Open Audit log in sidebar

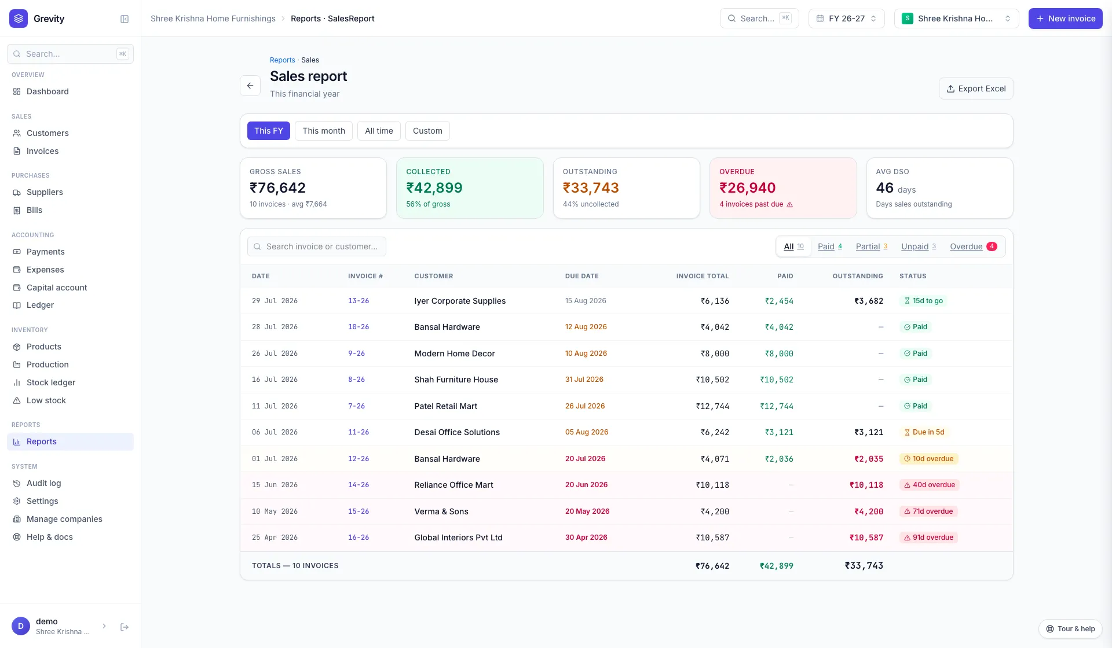point(70,483)
